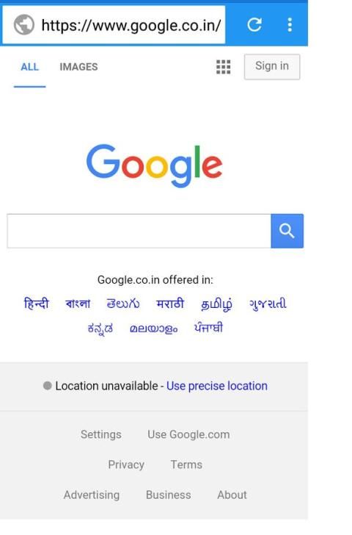Image resolution: width=352 pixels, height=535 pixels.
Task: Open the browser three-dot overflow menu
Action: (290, 24)
